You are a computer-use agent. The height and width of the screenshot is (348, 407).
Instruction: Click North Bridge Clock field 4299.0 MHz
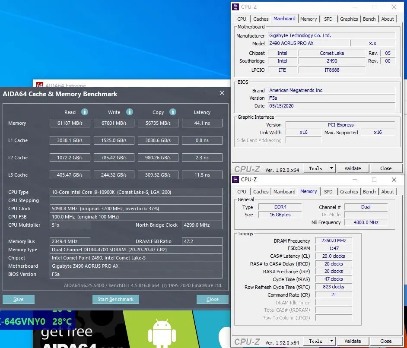[202, 225]
